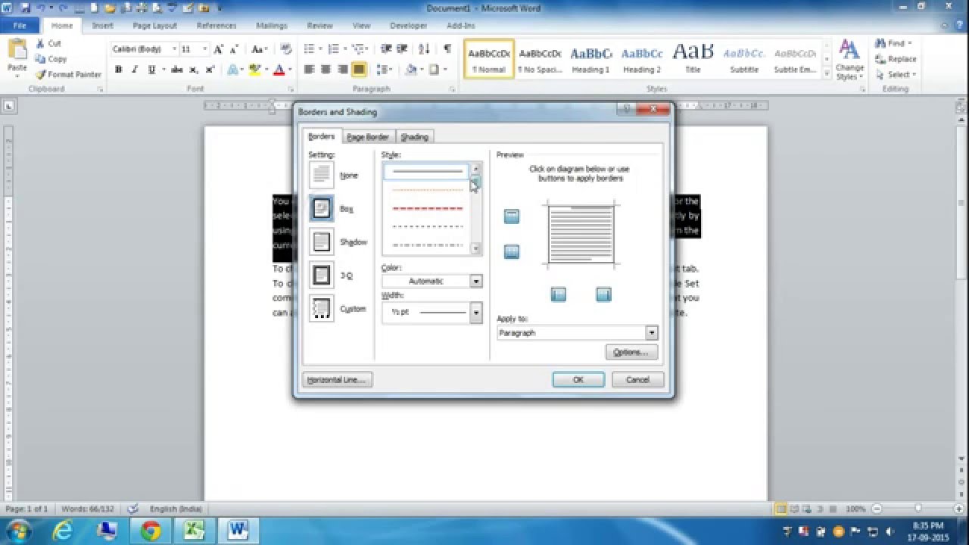Switch to the Shading tab

pos(414,137)
